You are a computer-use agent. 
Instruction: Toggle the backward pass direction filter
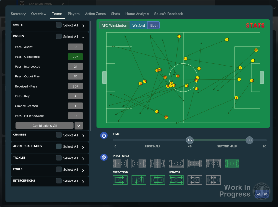tap(157, 180)
